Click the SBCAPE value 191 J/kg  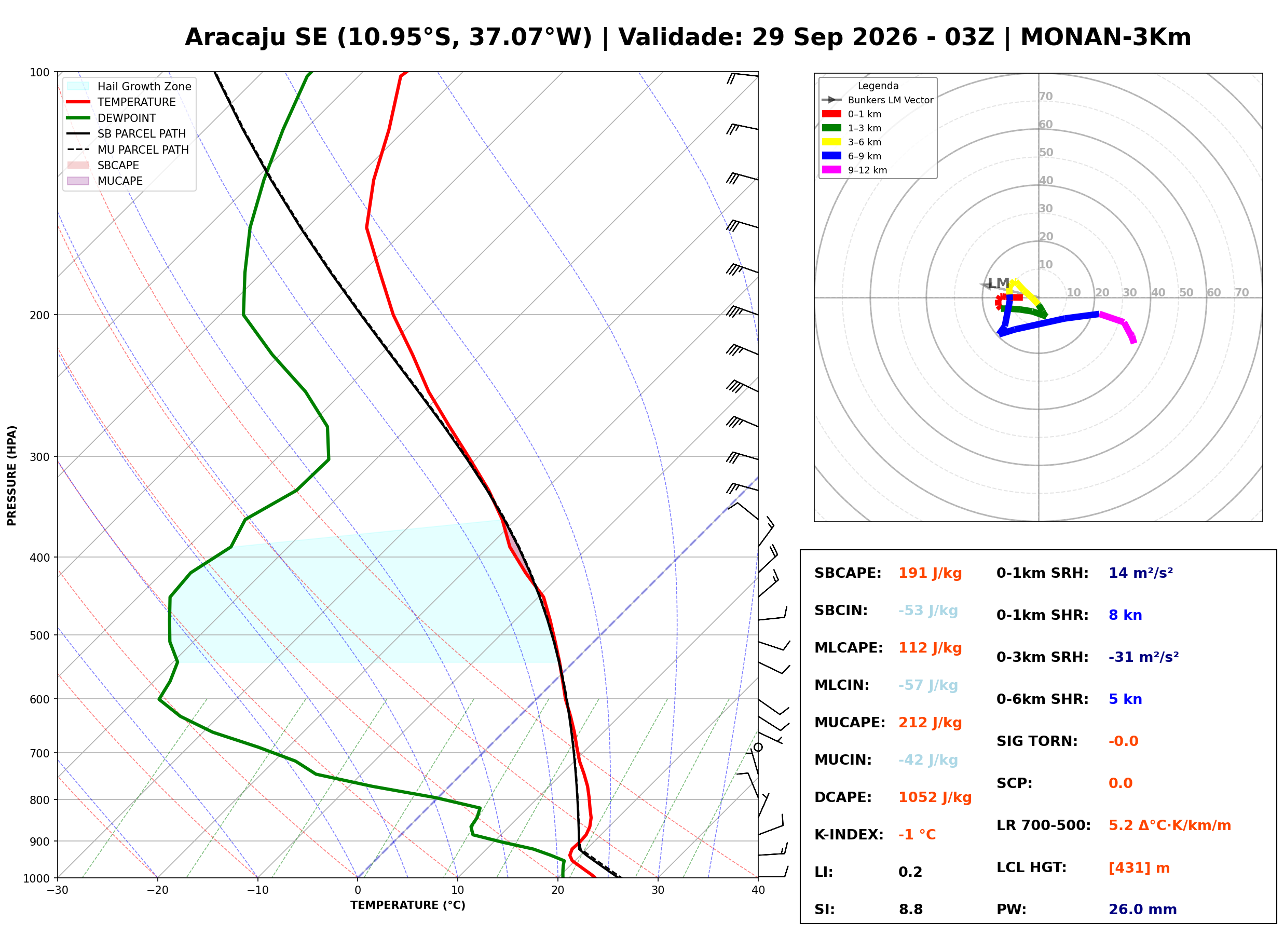point(930,573)
